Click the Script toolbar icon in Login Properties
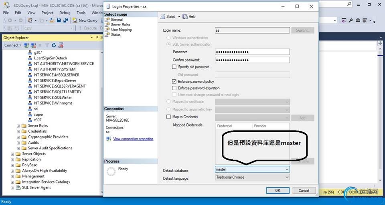The image size is (385, 205). [x=163, y=17]
